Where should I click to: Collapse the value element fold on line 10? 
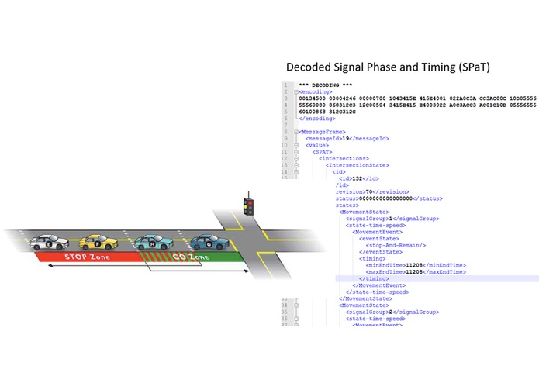point(296,145)
